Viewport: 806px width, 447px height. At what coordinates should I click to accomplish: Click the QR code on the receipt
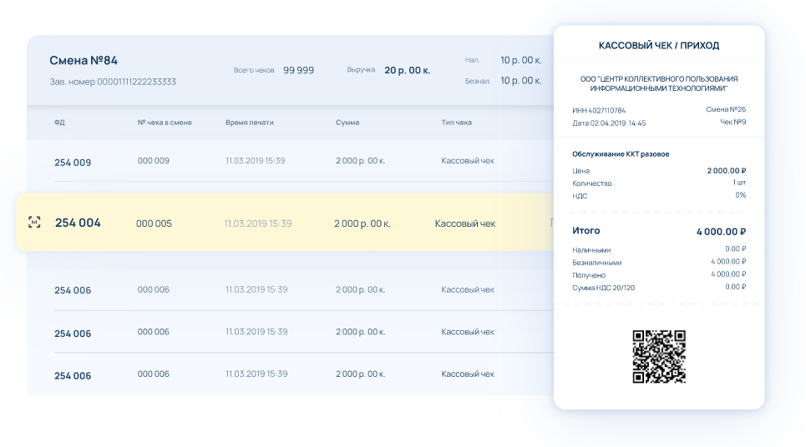pos(659,356)
